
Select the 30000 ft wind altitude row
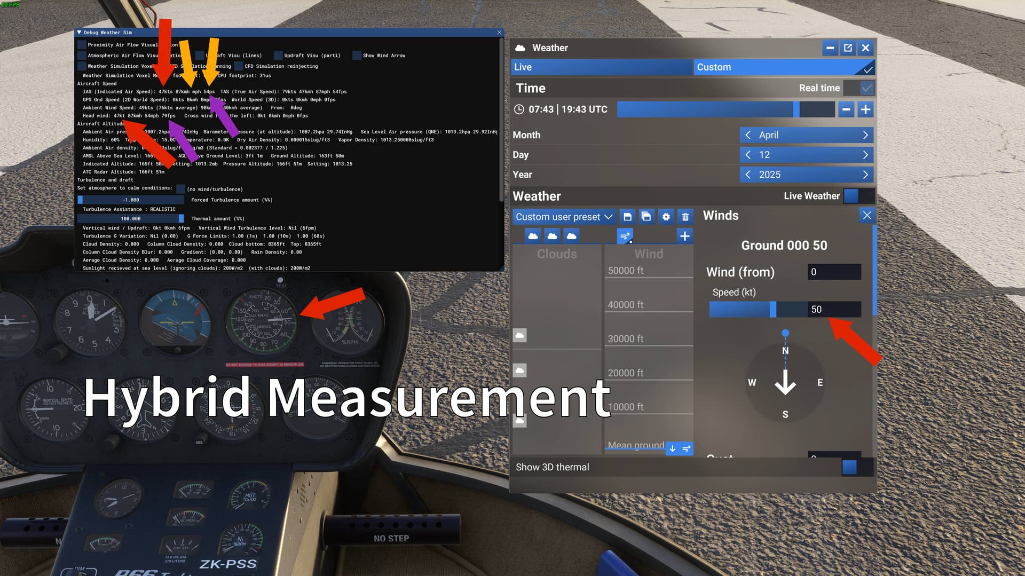click(x=649, y=339)
